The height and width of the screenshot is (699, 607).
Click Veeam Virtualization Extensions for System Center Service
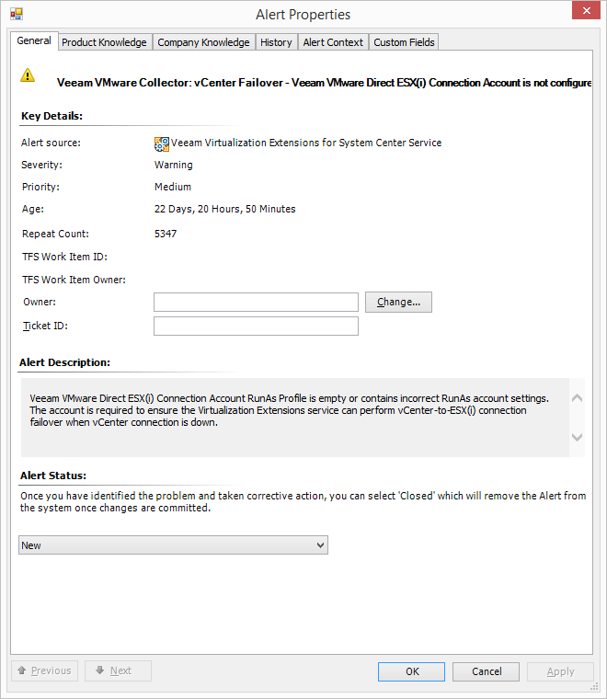point(306,143)
